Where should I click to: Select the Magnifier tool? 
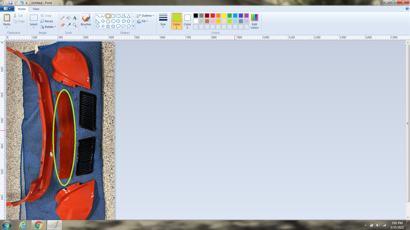75,25
